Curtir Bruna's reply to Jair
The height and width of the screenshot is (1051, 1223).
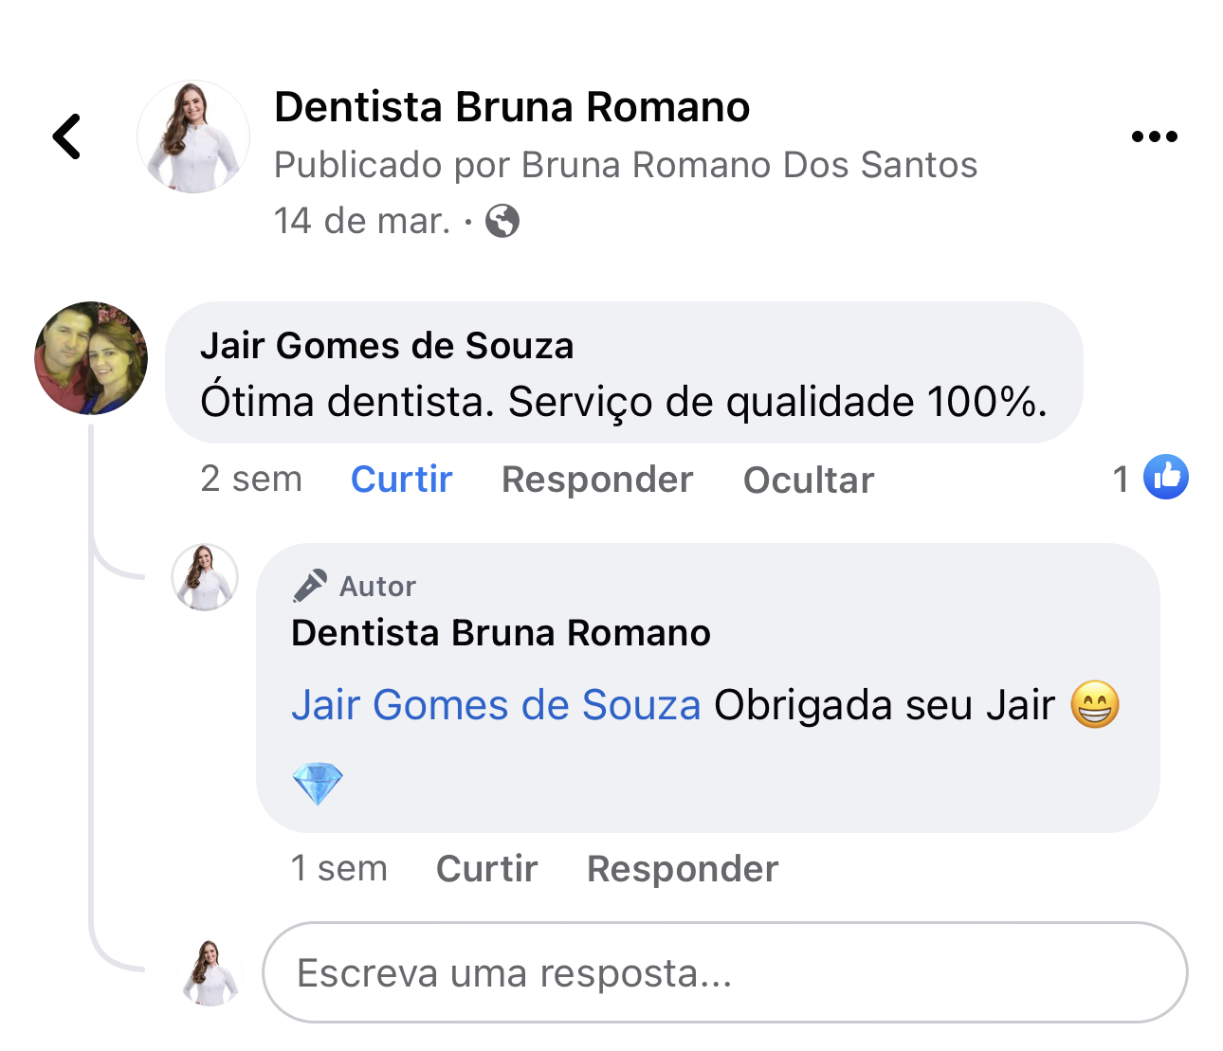(x=486, y=868)
